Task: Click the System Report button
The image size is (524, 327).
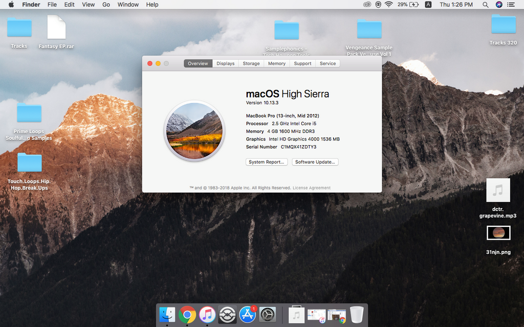Action: pyautogui.click(x=266, y=162)
